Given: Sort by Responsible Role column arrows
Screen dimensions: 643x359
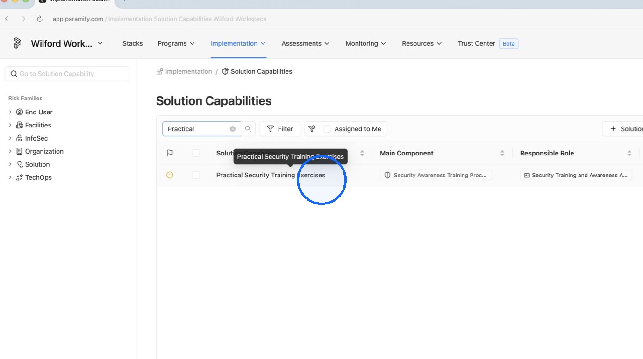Looking at the screenshot, I should coord(629,153).
